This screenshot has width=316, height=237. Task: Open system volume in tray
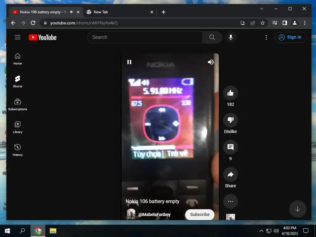coord(276,231)
